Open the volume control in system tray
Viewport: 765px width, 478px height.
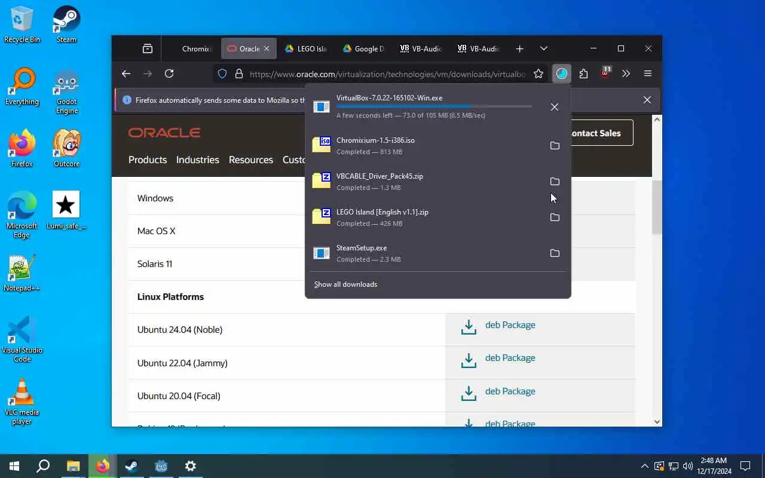(688, 466)
